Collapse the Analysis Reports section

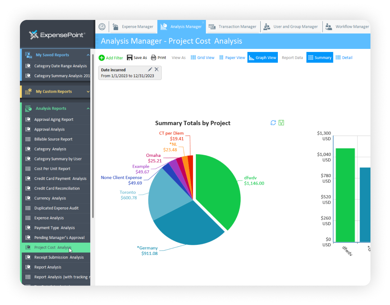click(88, 108)
